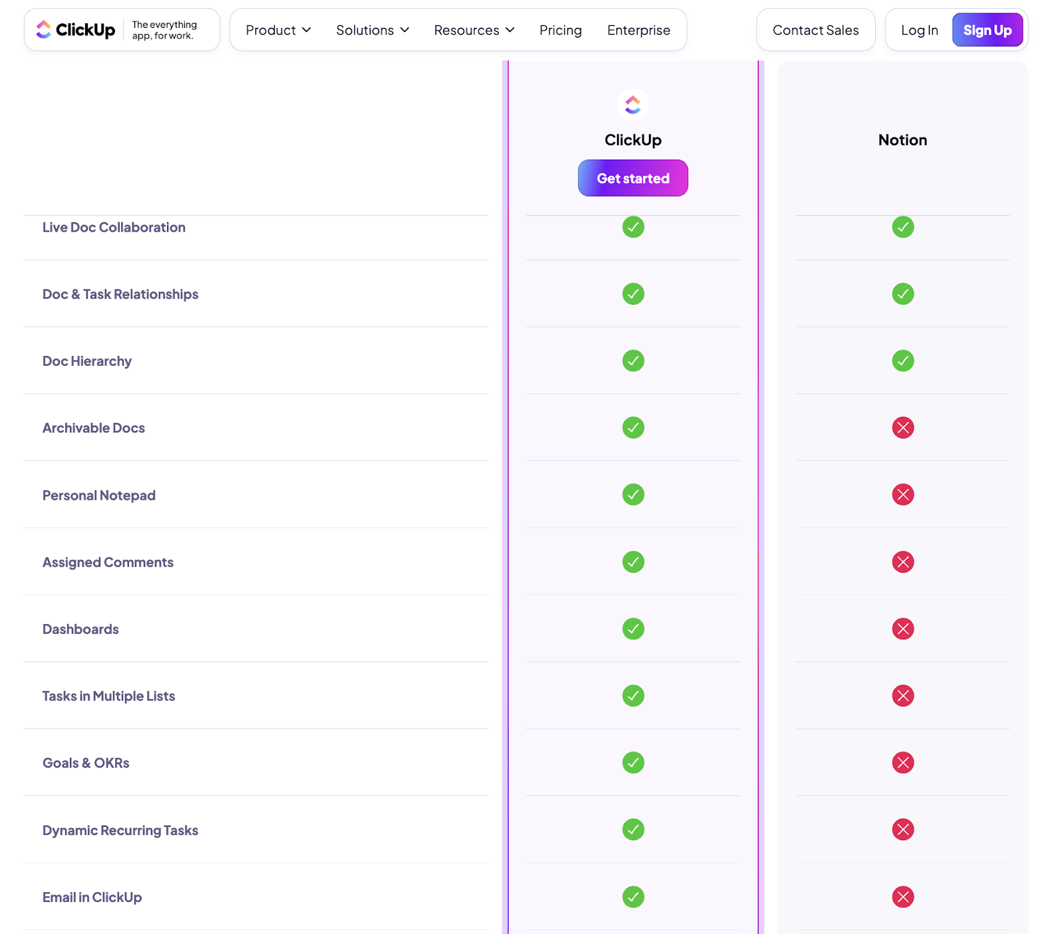Screen dimensions: 1064x934
Task: Click the Sign Up button
Action: 988,30
